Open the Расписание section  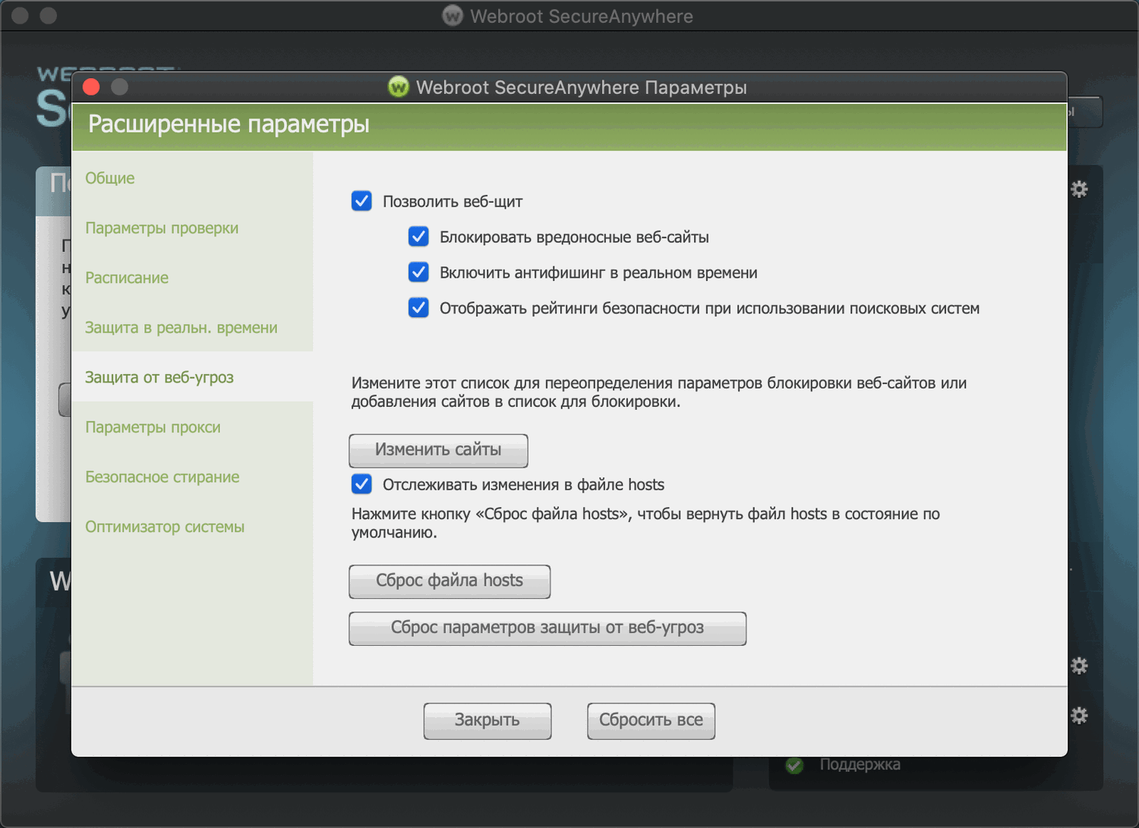coord(127,278)
